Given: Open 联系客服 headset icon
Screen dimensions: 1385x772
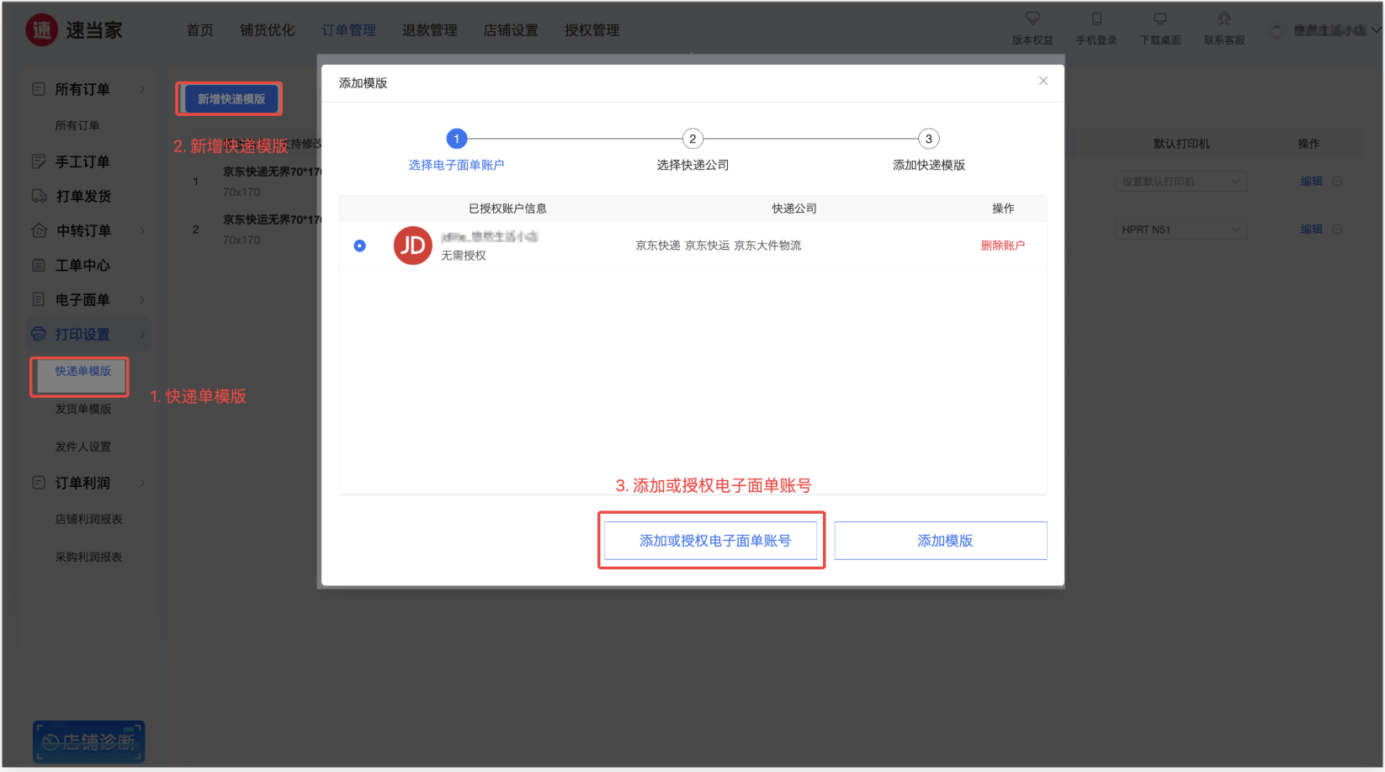Looking at the screenshot, I should [1224, 19].
